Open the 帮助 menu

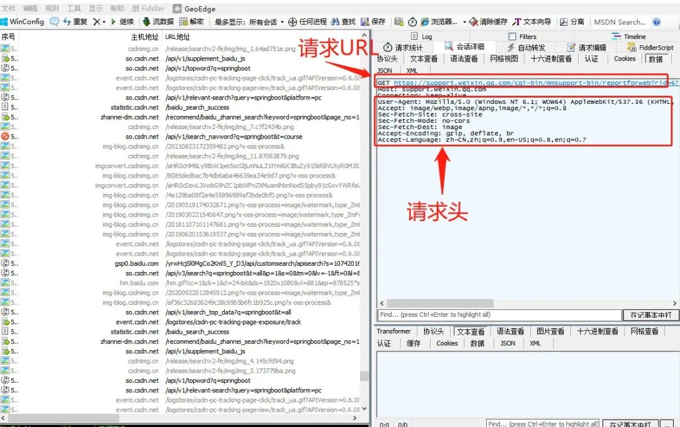(117, 8)
